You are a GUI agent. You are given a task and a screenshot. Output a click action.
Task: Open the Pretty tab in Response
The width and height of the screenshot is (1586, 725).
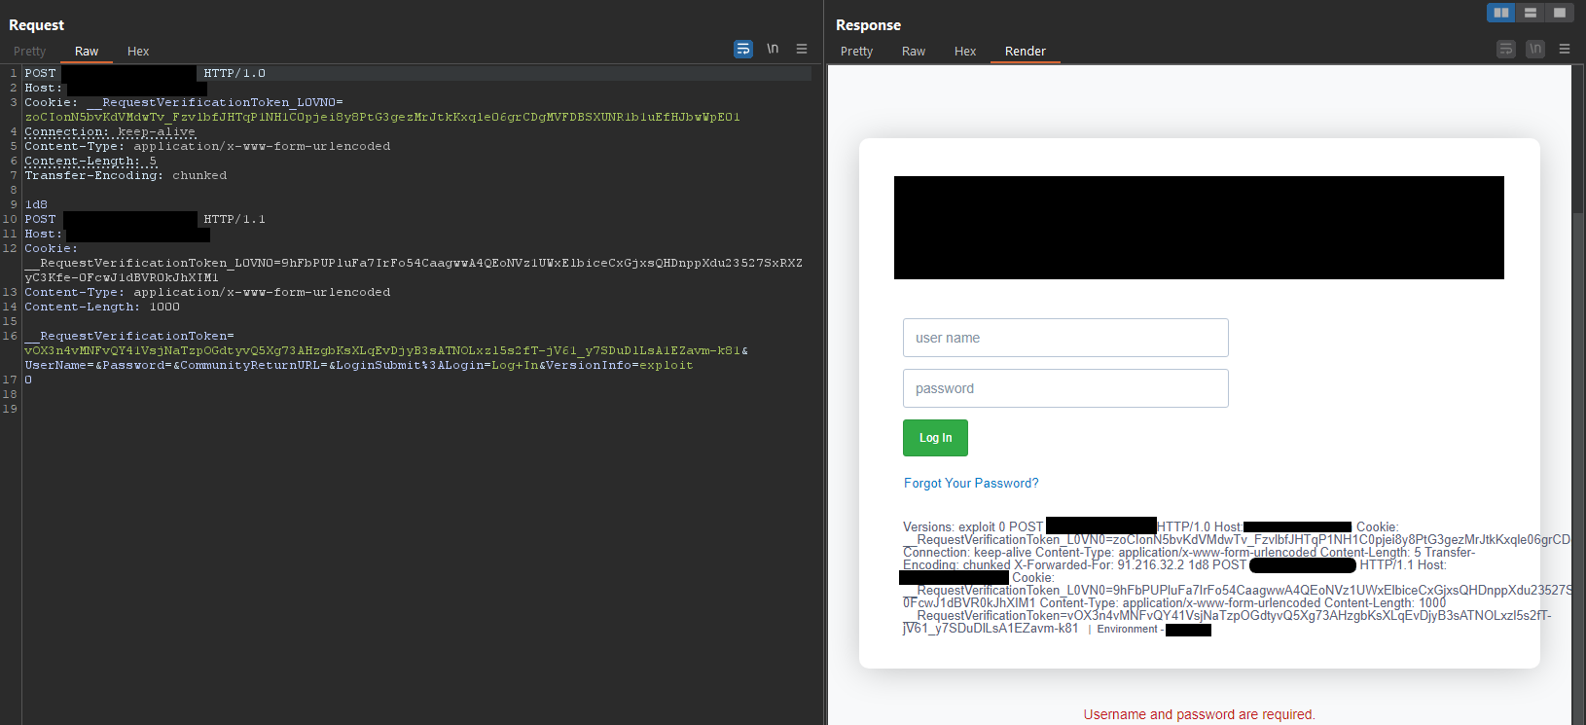[x=856, y=52]
